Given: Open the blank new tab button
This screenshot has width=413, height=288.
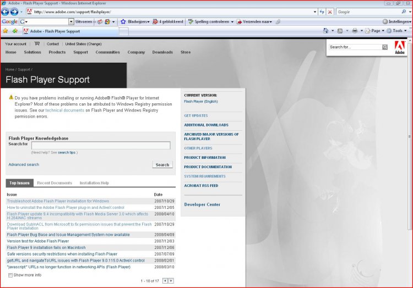Looking at the screenshot, I should [x=124, y=31].
